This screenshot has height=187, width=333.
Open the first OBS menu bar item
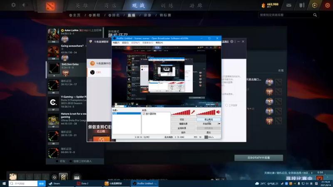coord(116,43)
